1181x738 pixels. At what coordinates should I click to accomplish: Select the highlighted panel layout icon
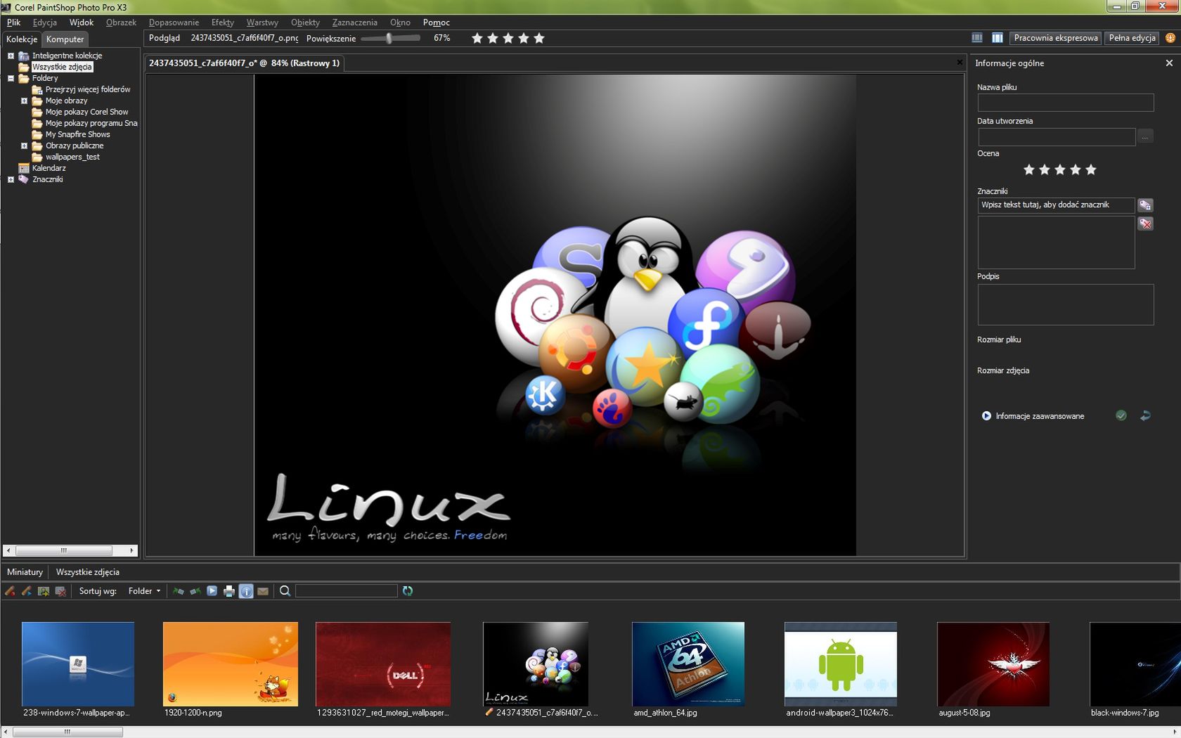(x=997, y=38)
